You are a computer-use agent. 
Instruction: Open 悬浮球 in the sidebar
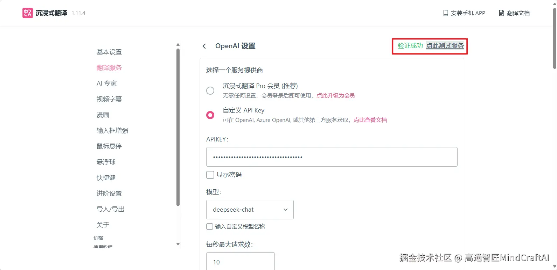click(x=106, y=162)
